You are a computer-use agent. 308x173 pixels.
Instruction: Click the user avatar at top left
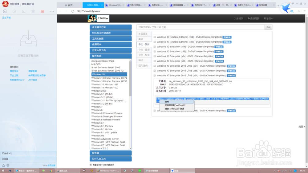click(5, 4)
